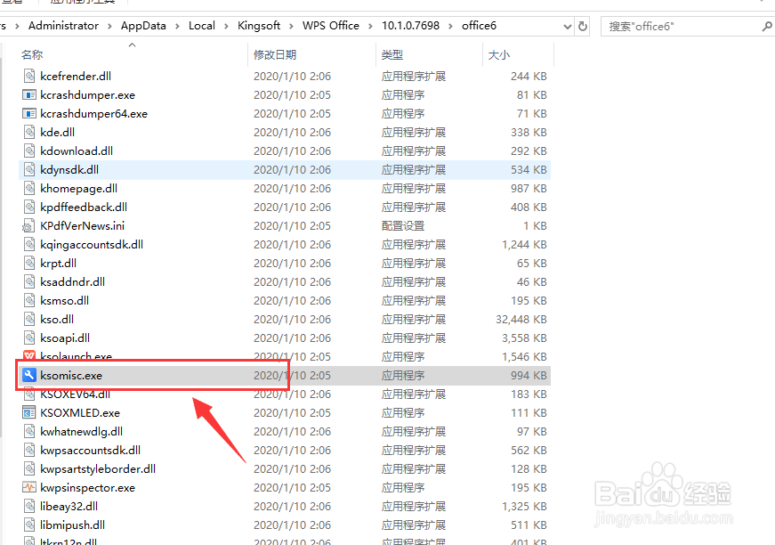Select the file name libeay32.dll

[x=69, y=507]
